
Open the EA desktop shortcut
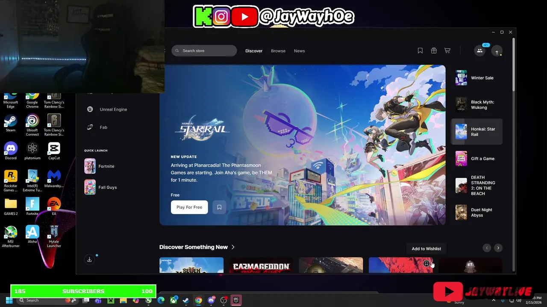tap(54, 207)
